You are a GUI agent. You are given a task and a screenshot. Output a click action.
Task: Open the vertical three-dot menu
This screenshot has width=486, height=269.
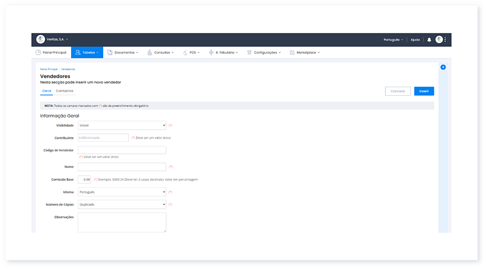445,39
